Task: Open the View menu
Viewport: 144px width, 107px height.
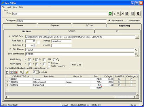Action: (15, 7)
